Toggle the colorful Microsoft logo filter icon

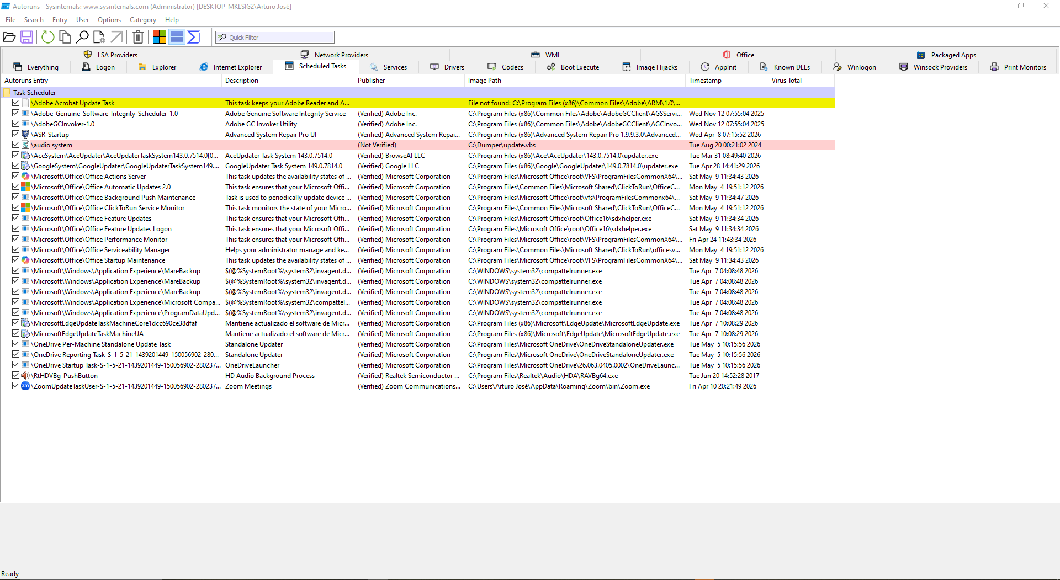point(160,37)
